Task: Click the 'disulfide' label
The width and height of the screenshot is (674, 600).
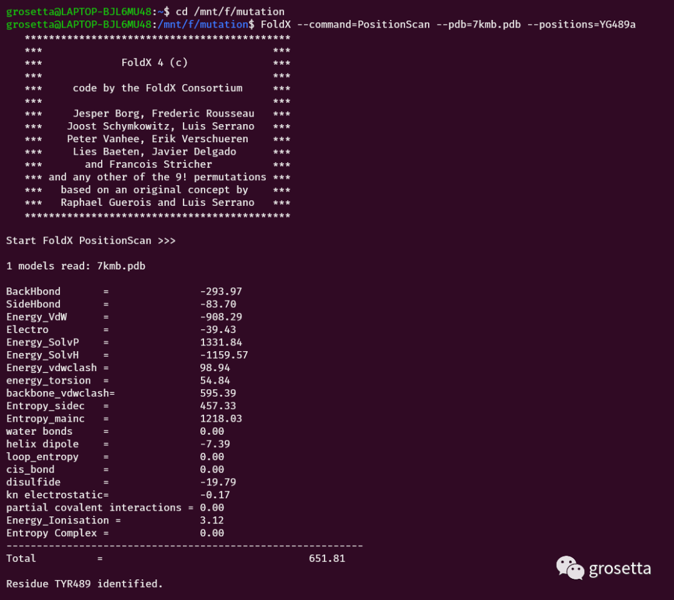Action: coord(33,482)
